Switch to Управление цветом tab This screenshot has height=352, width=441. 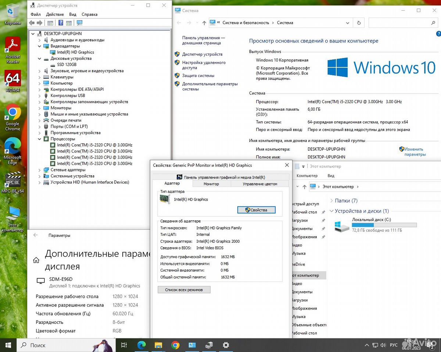(260, 184)
